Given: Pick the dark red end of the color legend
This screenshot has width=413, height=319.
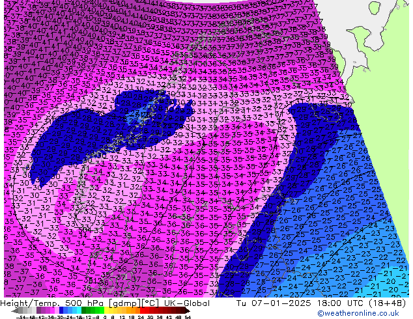Looking at the screenshot, I should tap(186, 311).
